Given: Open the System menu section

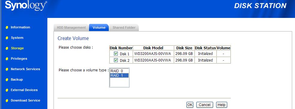Looking at the screenshot, I should point(17,38).
